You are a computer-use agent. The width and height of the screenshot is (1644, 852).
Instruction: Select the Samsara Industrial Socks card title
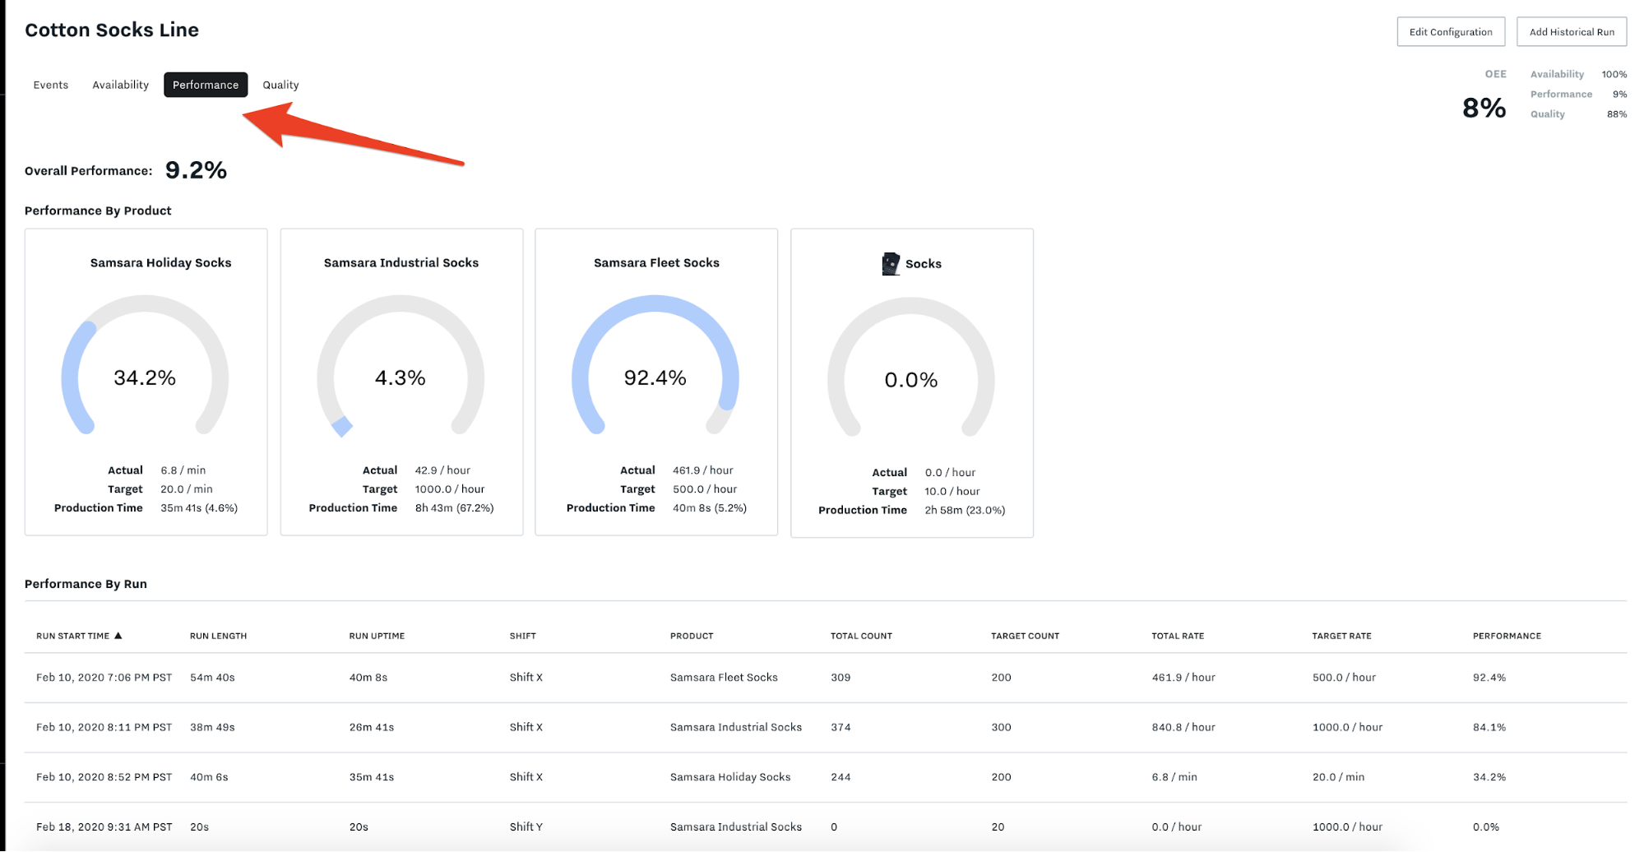[x=401, y=263]
